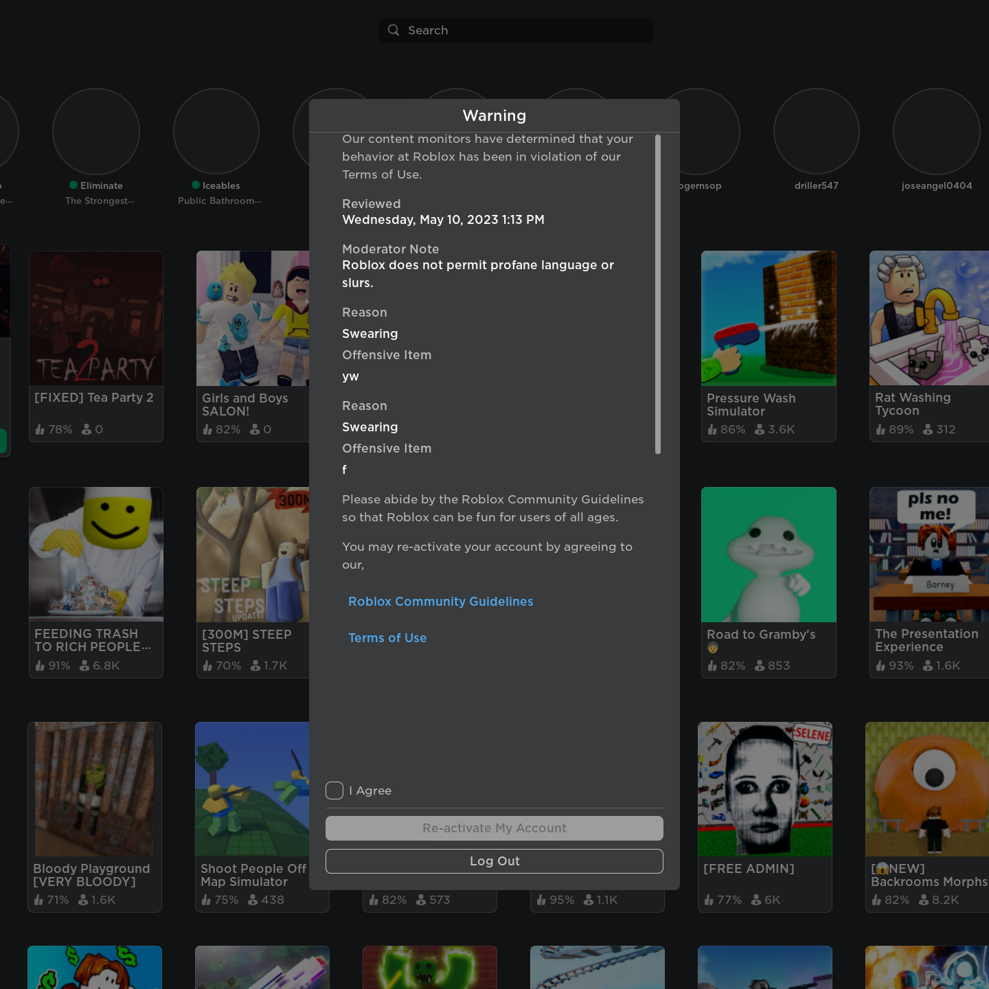The height and width of the screenshot is (989, 989).
Task: Open Rat Washing Tycoon game thumbnail
Action: [x=929, y=318]
